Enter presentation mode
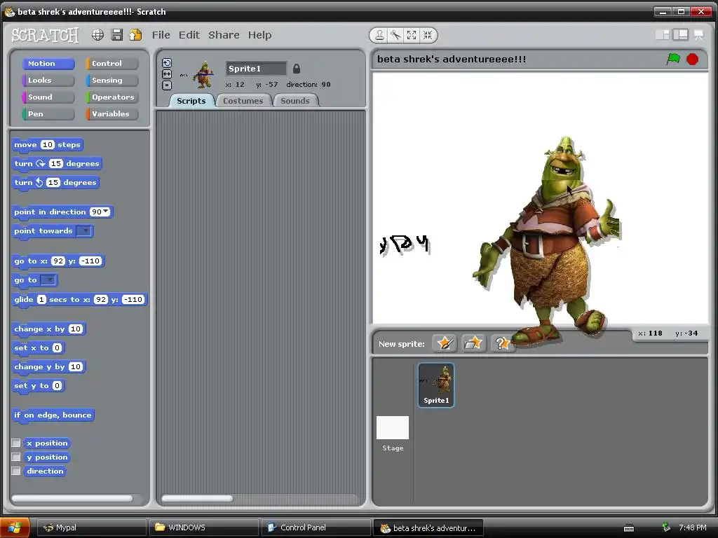Image resolution: width=718 pixels, height=538 pixels. (699, 35)
